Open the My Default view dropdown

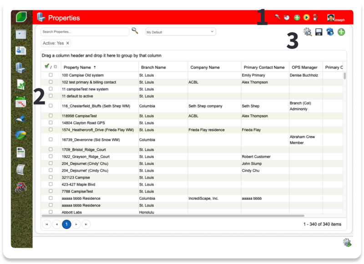(x=181, y=32)
